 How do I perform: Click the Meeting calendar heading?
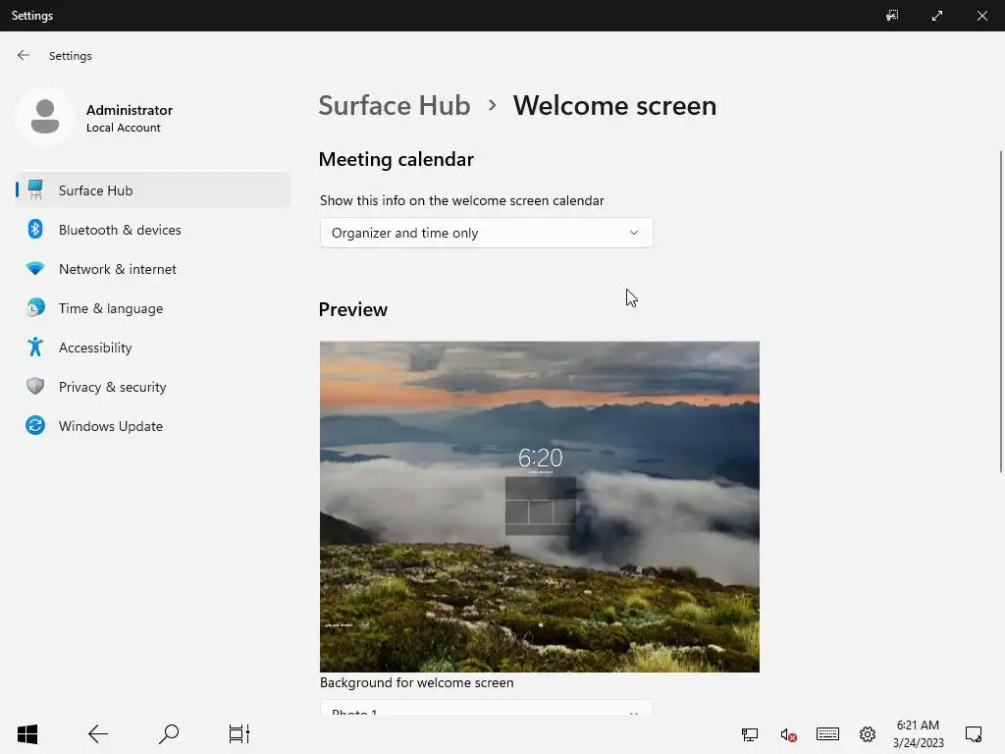397,159
